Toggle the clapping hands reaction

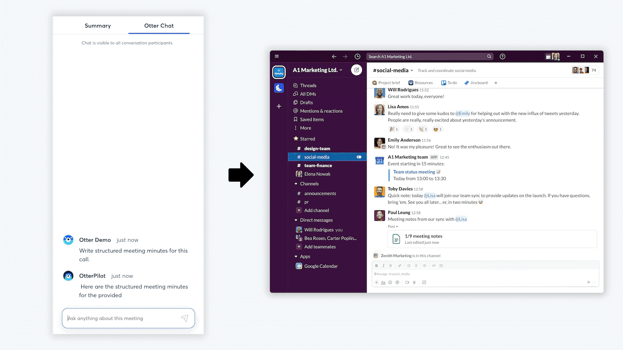point(423,129)
